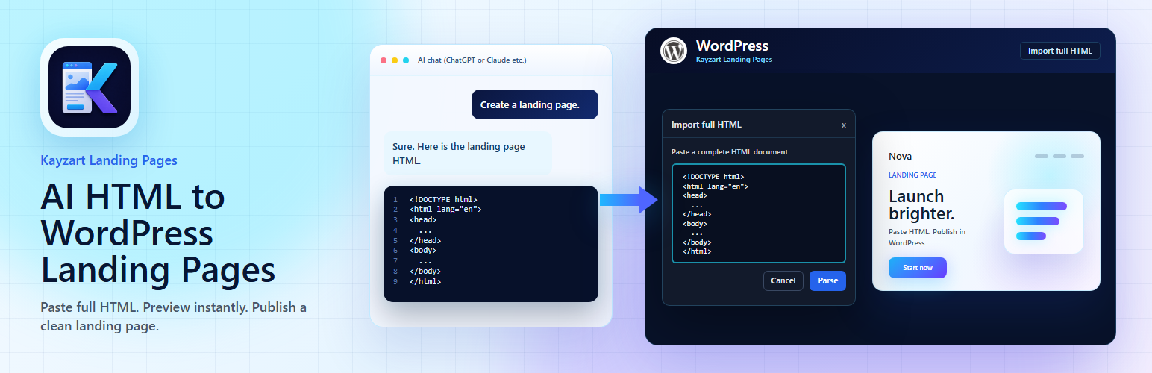Click the 'Paste a complete HTML document.' label
Screen dimensions: 1152x373
[730, 151]
